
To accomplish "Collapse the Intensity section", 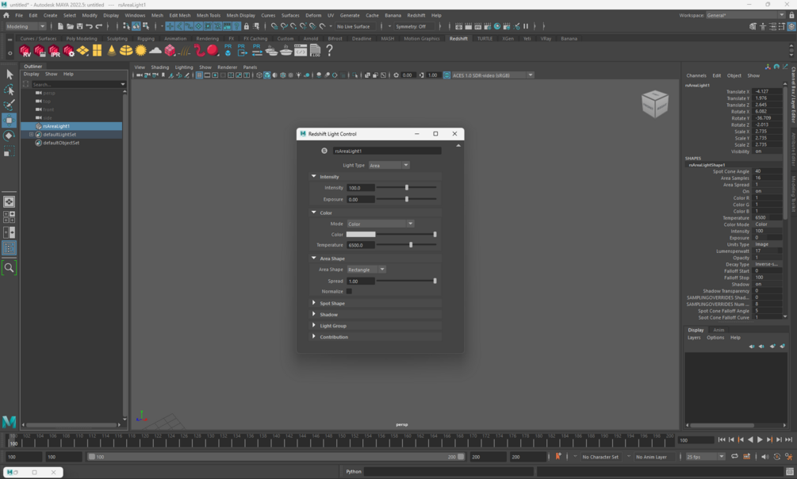I will [x=313, y=176].
